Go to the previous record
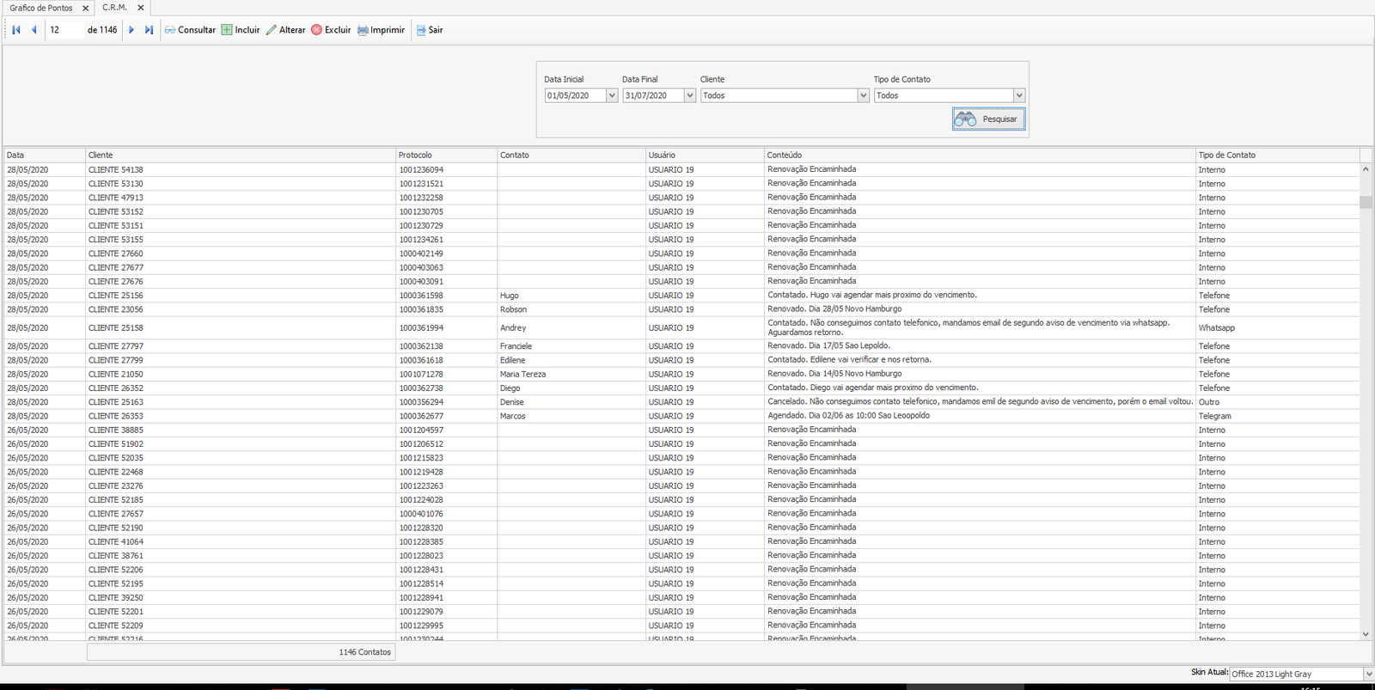This screenshot has width=1375, height=690. click(x=34, y=30)
